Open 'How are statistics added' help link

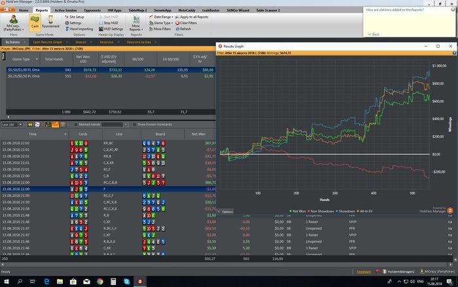click(x=395, y=10)
